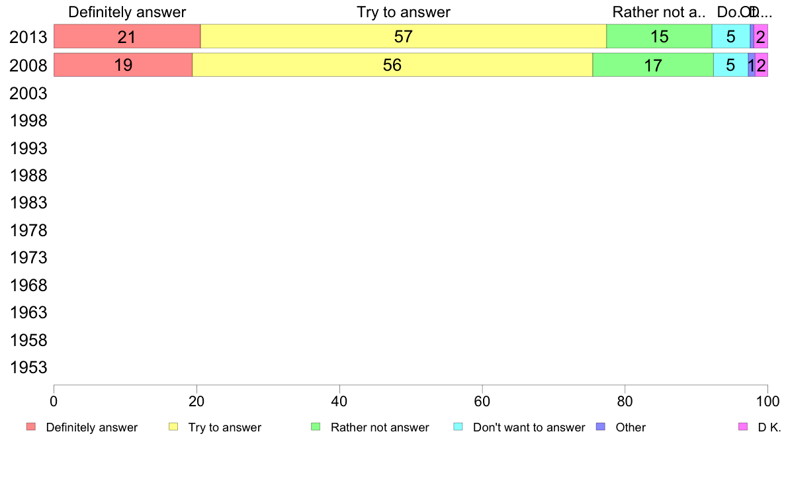Select the 2013 green segment showing 15
This screenshot has height=487, width=786.
click(659, 36)
